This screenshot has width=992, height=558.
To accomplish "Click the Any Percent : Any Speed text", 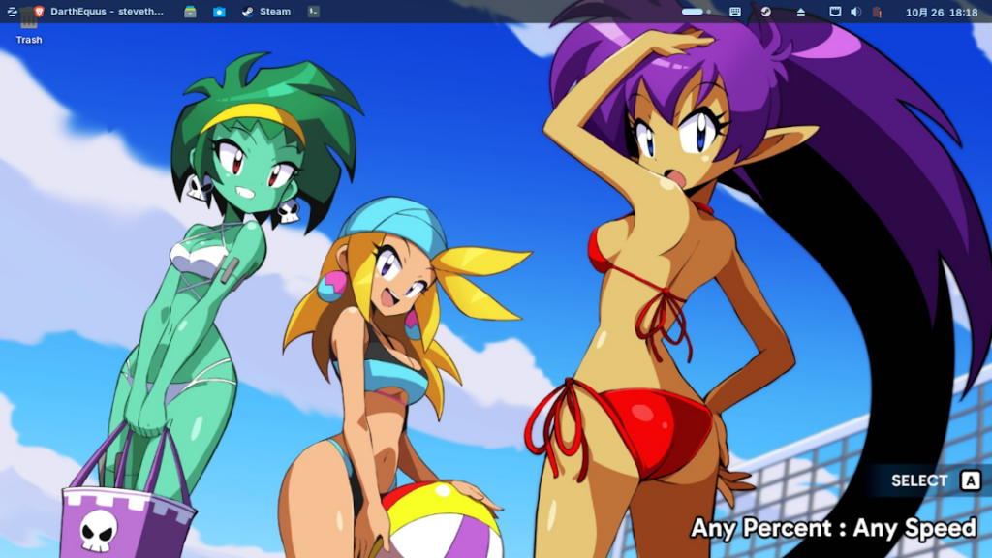I will (833, 528).
